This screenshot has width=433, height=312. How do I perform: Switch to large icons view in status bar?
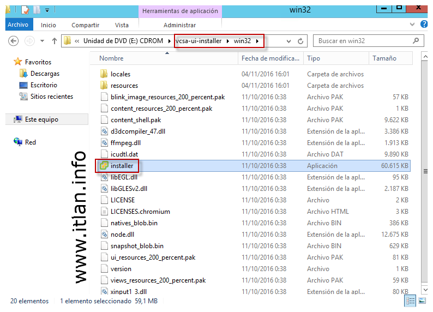(422, 301)
